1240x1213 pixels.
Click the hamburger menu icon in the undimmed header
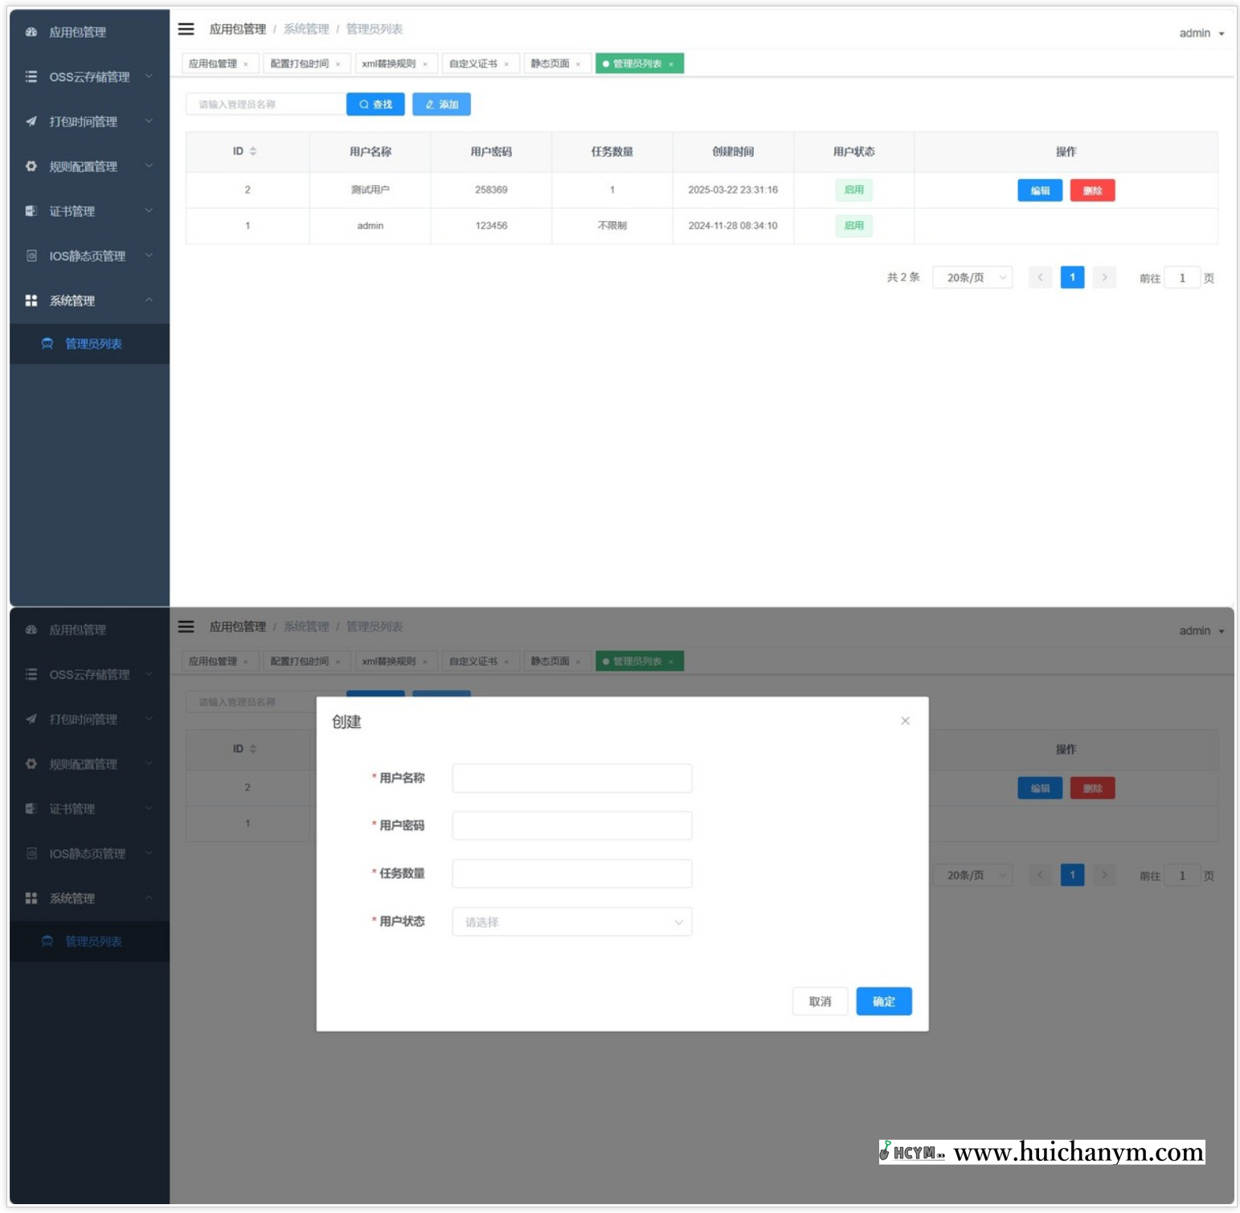click(186, 29)
